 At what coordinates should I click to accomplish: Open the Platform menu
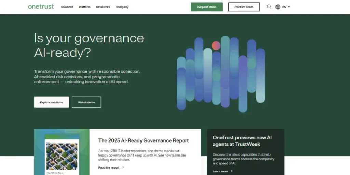point(84,7)
